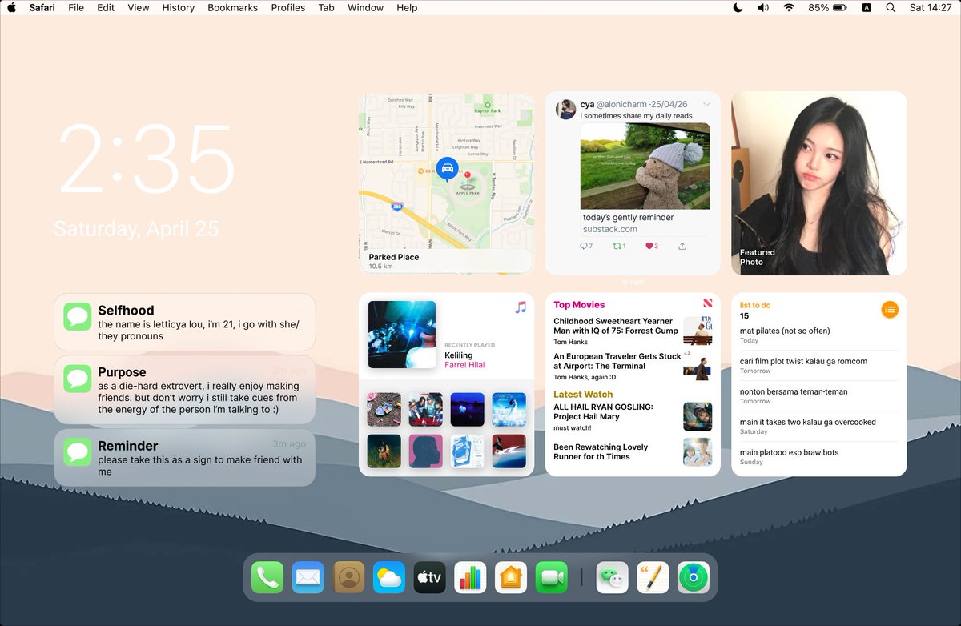Click the Messages icon beside Selfhood
Viewport: 961px width, 626px height.
tap(78, 316)
